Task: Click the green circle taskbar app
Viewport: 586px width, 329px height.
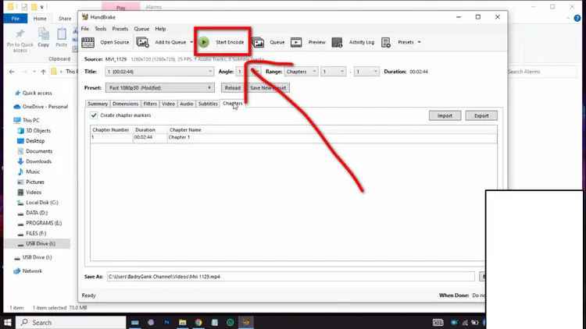Action: [x=230, y=322]
